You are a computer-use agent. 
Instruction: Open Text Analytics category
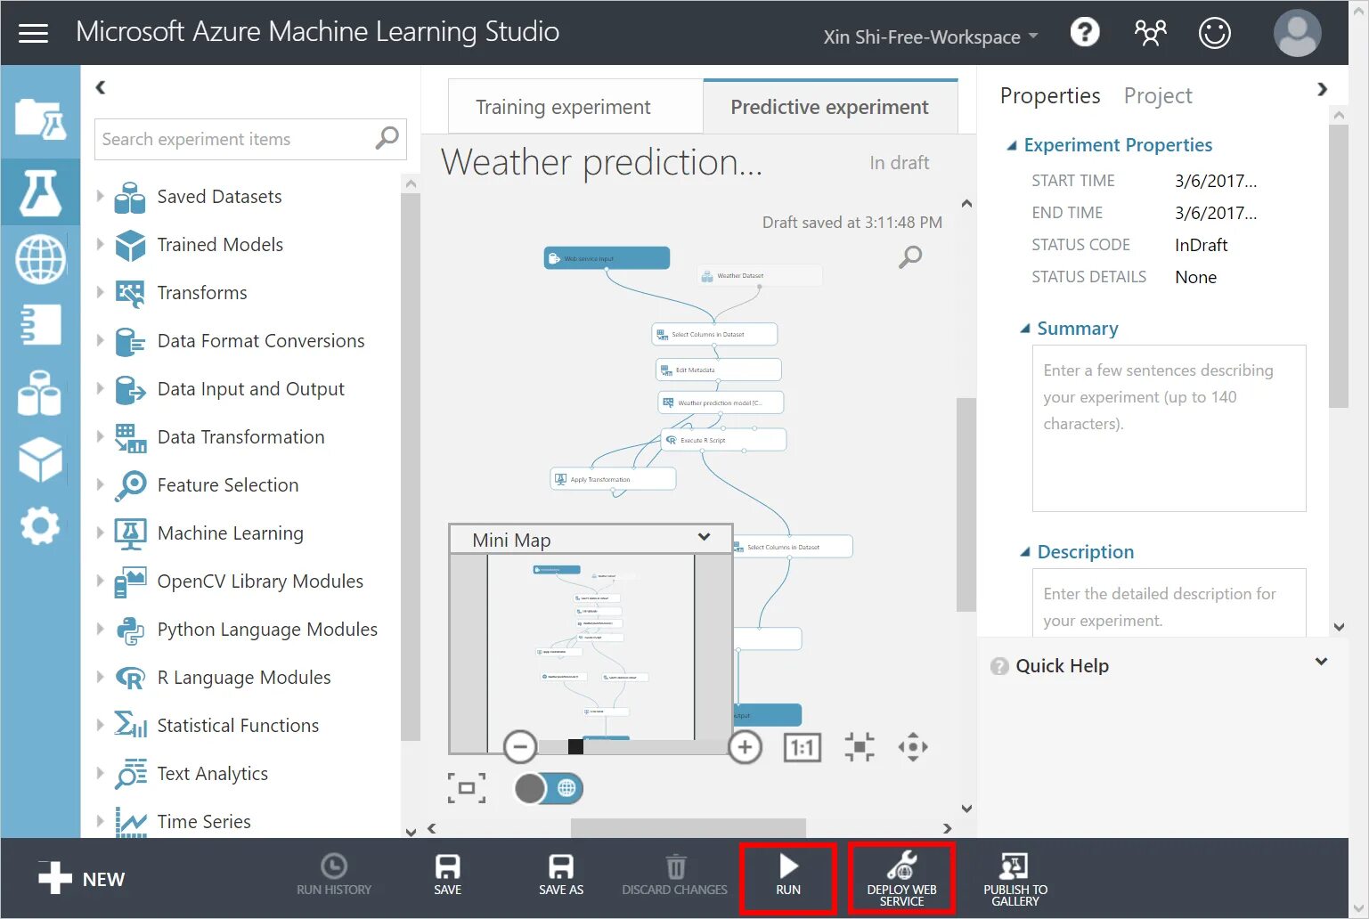pyautogui.click(x=212, y=773)
